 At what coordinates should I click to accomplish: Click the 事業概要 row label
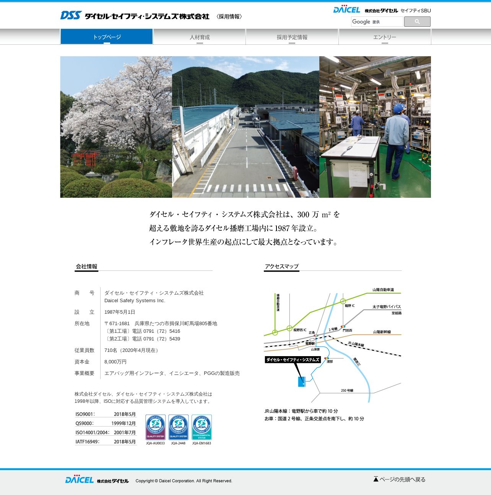pyautogui.click(x=85, y=373)
